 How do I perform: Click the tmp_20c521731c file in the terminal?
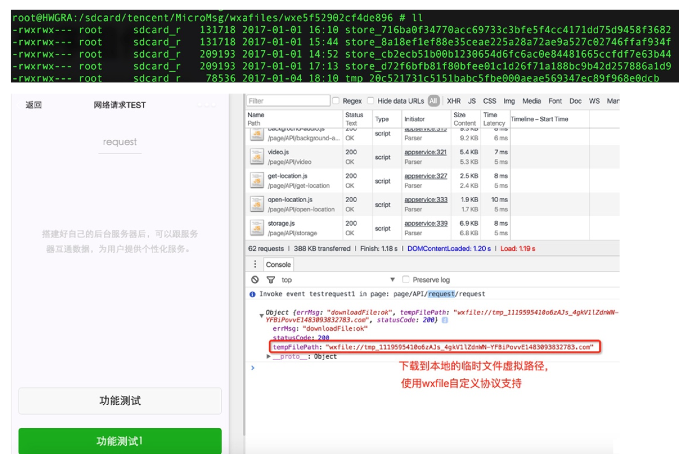pyautogui.click(x=502, y=78)
